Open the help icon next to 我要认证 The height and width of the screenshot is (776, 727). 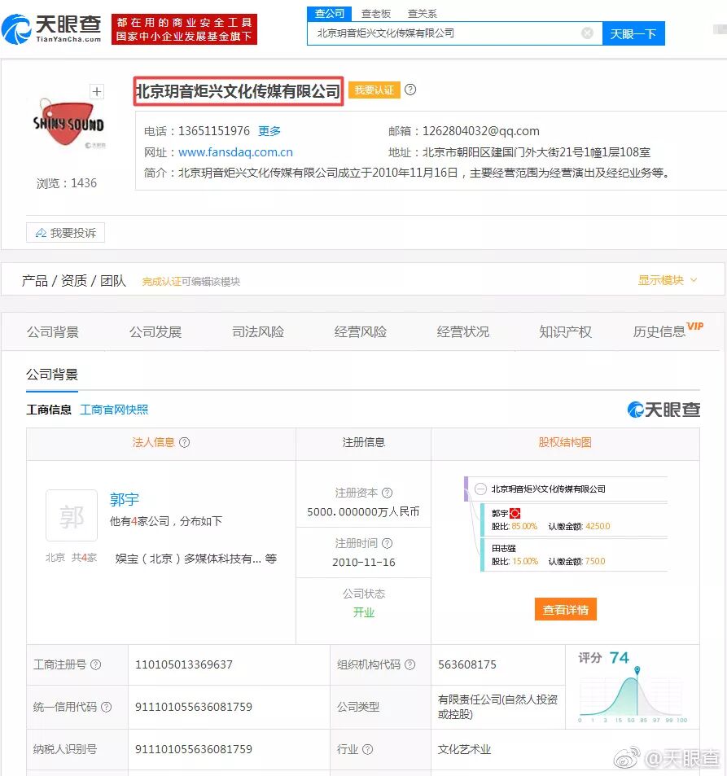[x=410, y=90]
